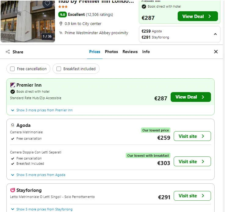Viewport: 225px width, 212px height.
Task: Open the Reviews tab
Action: (x=130, y=52)
